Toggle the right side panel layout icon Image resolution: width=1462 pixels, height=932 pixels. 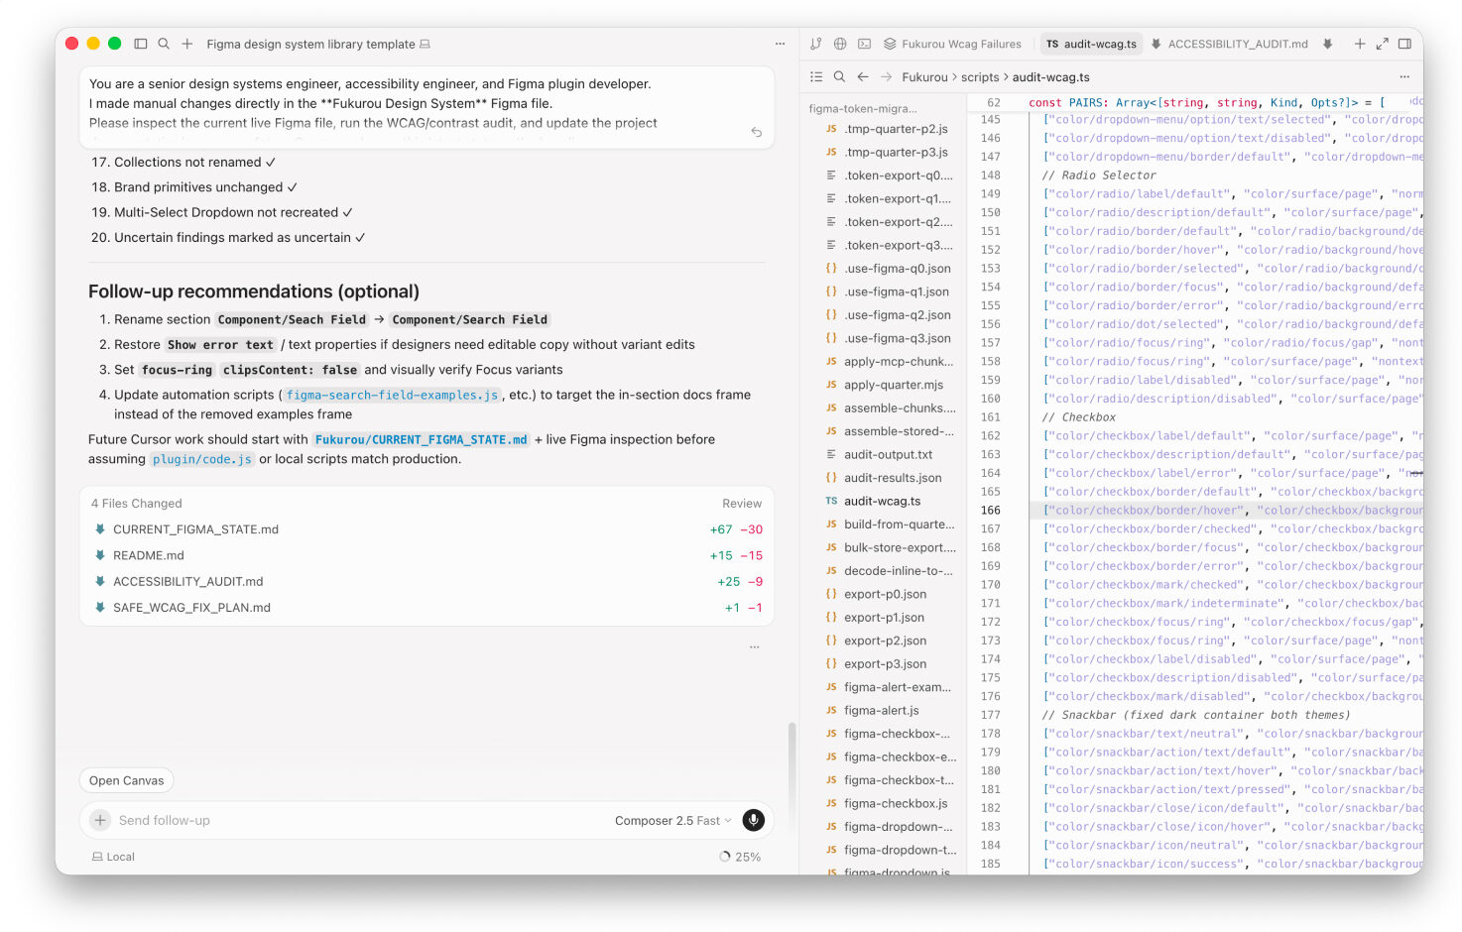(x=1404, y=44)
